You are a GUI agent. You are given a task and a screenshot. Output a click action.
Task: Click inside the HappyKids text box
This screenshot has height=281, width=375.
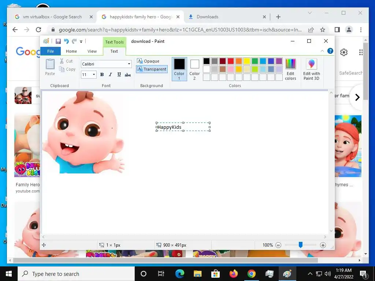click(183, 127)
